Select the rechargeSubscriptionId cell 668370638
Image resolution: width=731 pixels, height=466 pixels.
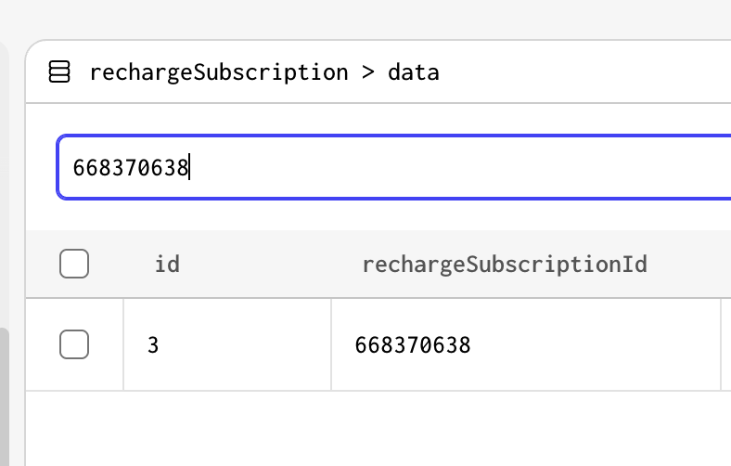526,344
